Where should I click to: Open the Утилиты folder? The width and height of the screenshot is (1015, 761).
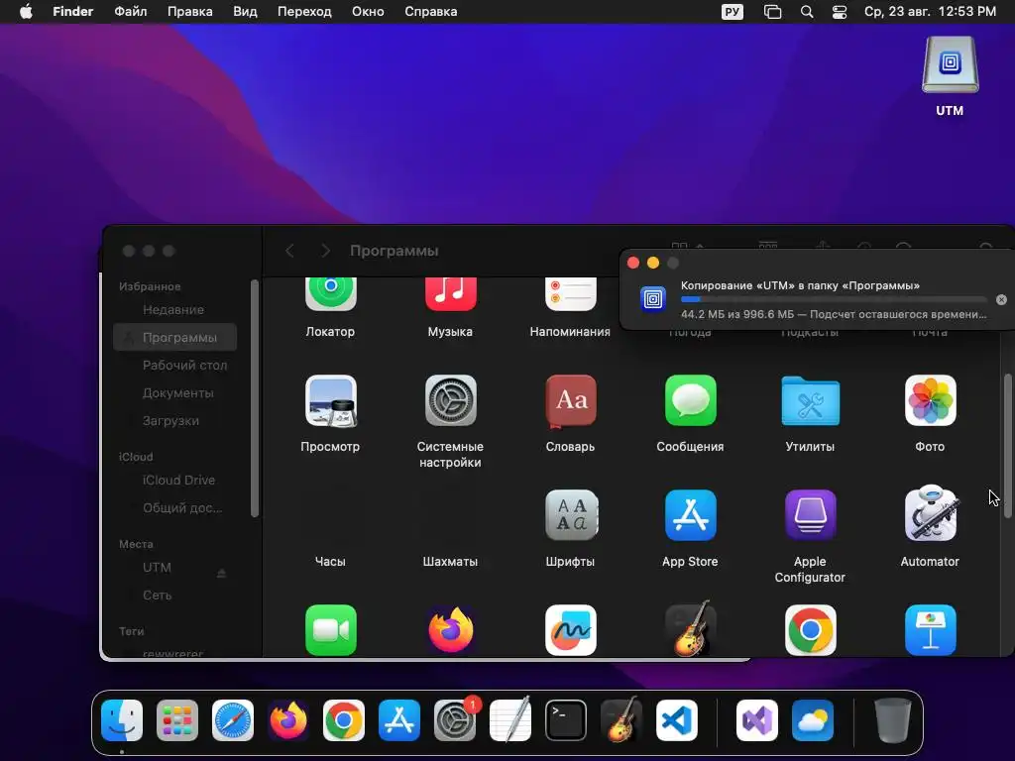tap(810, 400)
